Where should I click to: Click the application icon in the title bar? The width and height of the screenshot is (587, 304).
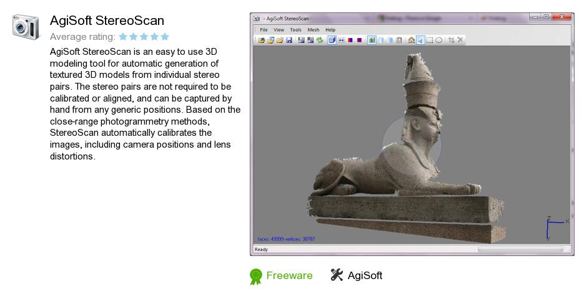(257, 18)
